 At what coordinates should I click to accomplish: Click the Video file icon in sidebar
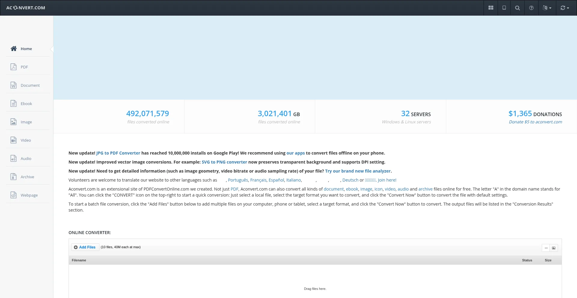pos(14,140)
